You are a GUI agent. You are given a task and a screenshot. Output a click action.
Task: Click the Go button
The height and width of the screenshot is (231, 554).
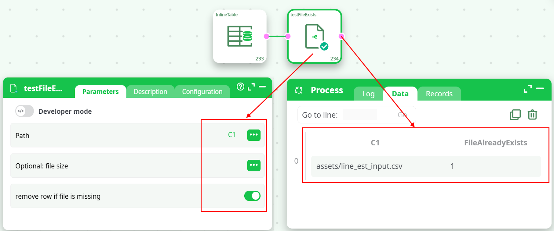pos(402,115)
